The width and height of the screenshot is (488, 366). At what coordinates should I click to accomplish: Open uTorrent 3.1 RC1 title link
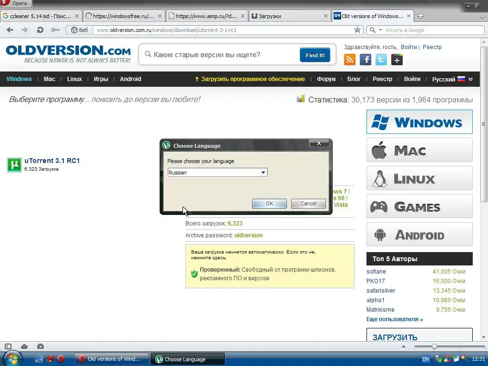[x=52, y=161]
